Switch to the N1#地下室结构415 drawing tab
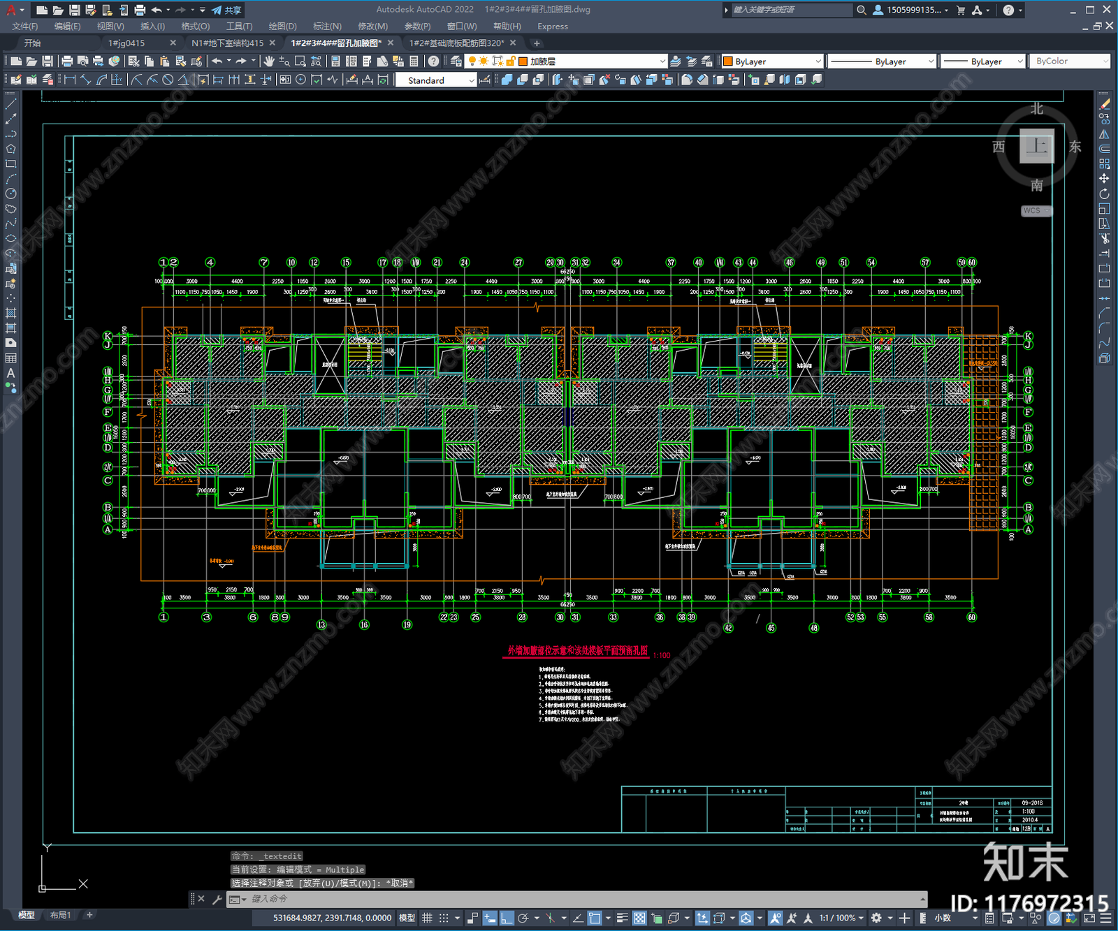 tap(228, 43)
